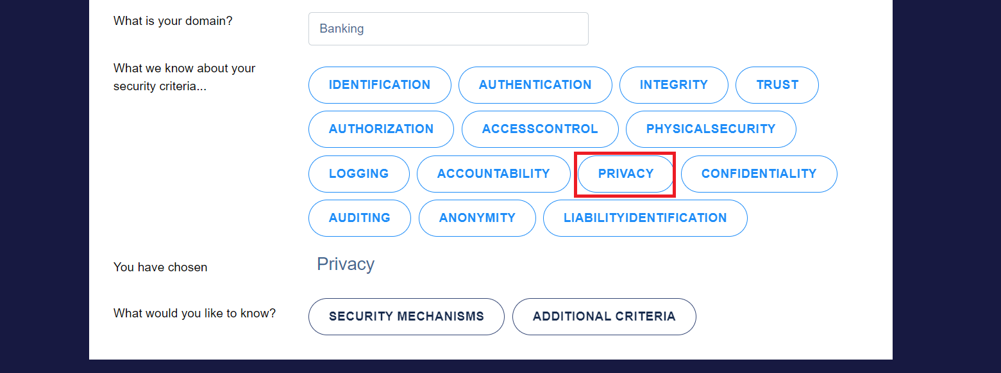The height and width of the screenshot is (373, 1001).
Task: Show ADDITIONAL CRITERIA options
Action: point(604,317)
